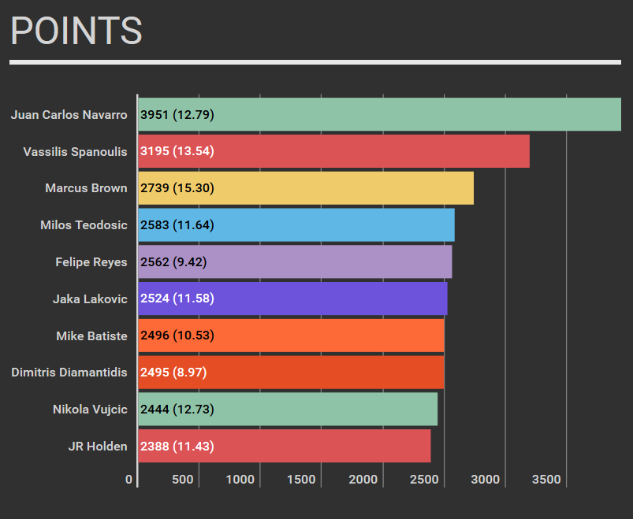Click the 2500 x-axis tick label
This screenshot has height=519, width=633.
[424, 480]
